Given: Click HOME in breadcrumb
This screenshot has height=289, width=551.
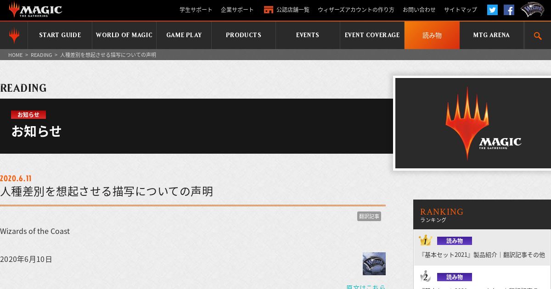Looking at the screenshot, I should pos(15,55).
